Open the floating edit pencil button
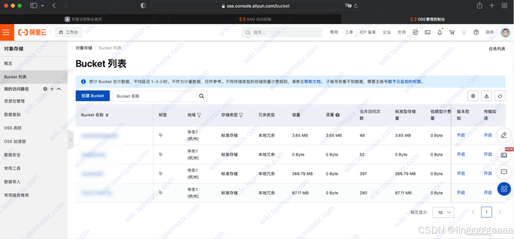Image resolution: width=514 pixels, height=239 pixels. pyautogui.click(x=504, y=135)
